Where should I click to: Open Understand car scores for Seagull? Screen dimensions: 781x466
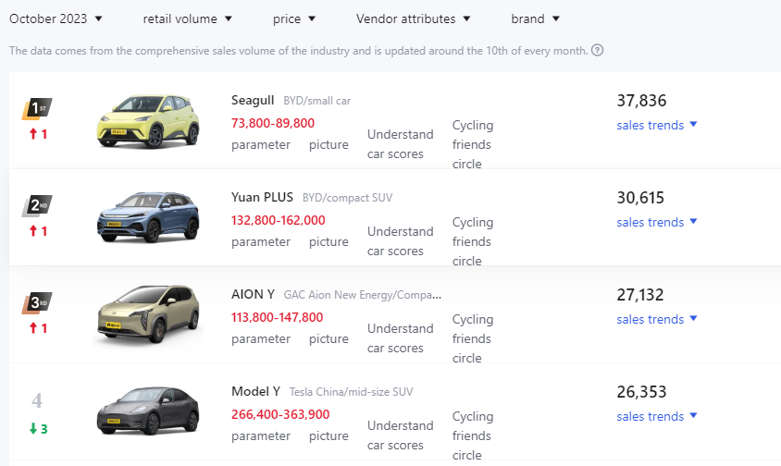pyautogui.click(x=401, y=144)
